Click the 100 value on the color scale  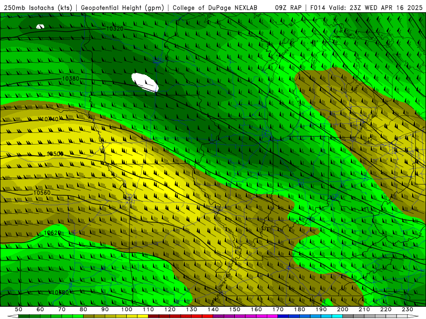pos(126,309)
